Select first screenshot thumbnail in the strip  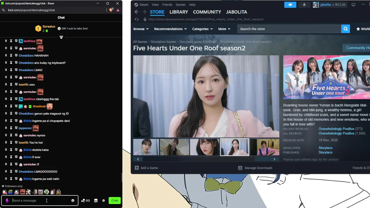[x=146, y=147]
